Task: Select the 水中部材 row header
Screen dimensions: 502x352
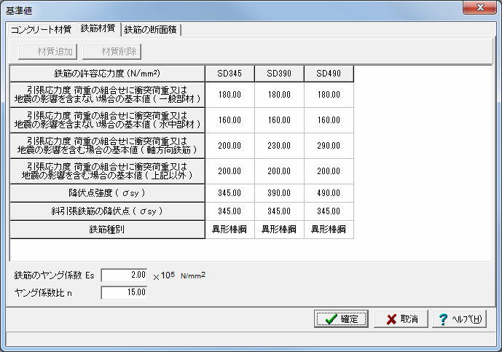Action: pos(107,120)
